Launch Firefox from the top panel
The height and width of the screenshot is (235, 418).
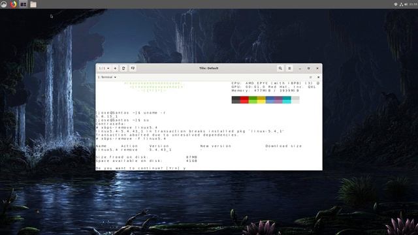[x=13, y=4]
